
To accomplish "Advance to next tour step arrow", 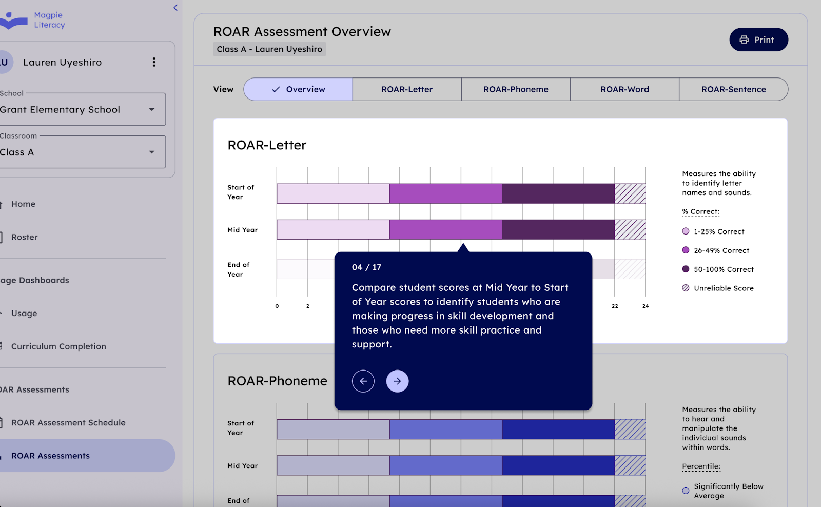I will [397, 381].
